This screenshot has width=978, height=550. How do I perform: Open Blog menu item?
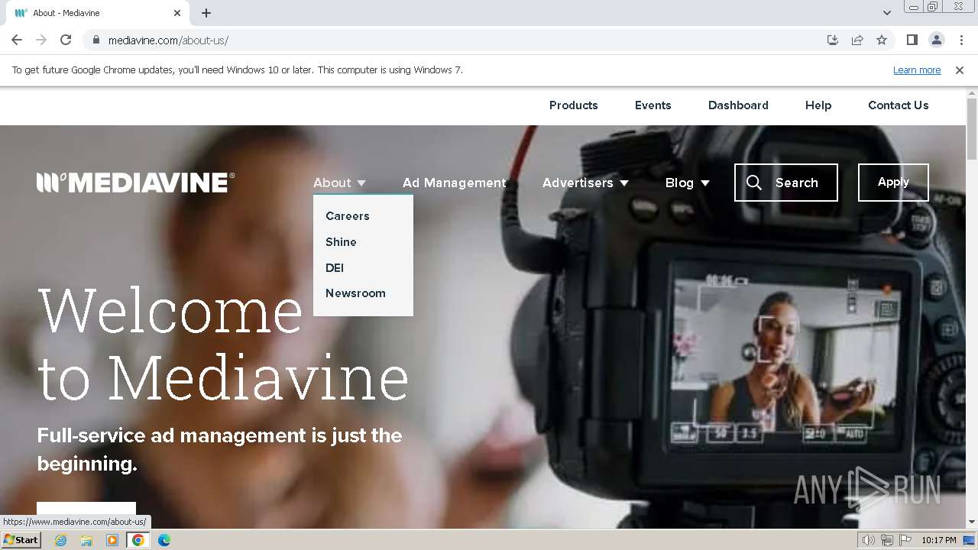[x=679, y=183]
